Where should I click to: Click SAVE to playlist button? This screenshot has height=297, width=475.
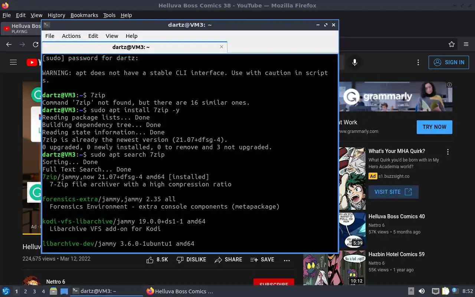pos(262,260)
